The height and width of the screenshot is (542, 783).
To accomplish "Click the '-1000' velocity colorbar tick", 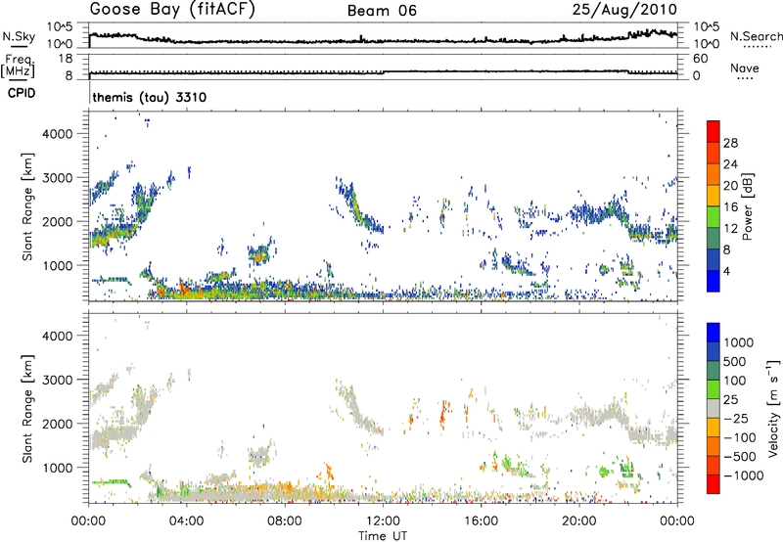I will 743,475.
